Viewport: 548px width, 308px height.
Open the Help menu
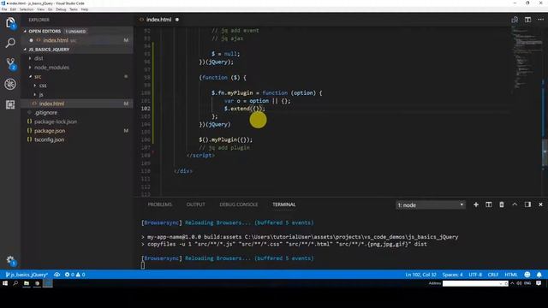click(85, 9)
